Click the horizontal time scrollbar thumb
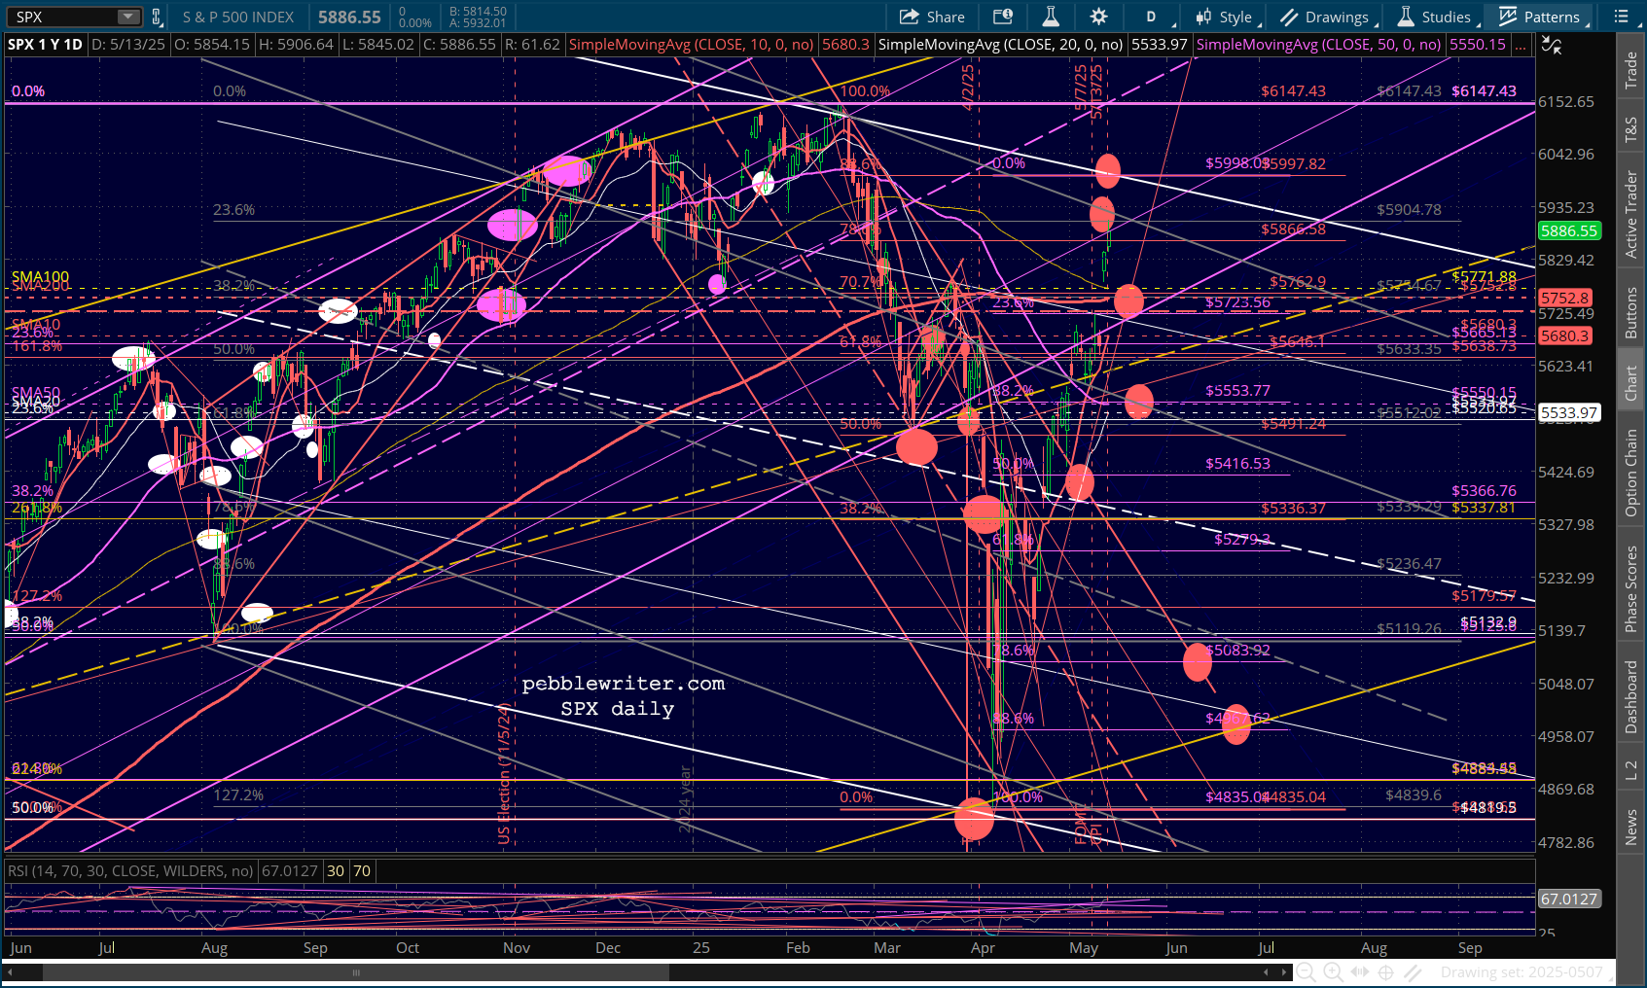1647x988 pixels. tap(356, 971)
